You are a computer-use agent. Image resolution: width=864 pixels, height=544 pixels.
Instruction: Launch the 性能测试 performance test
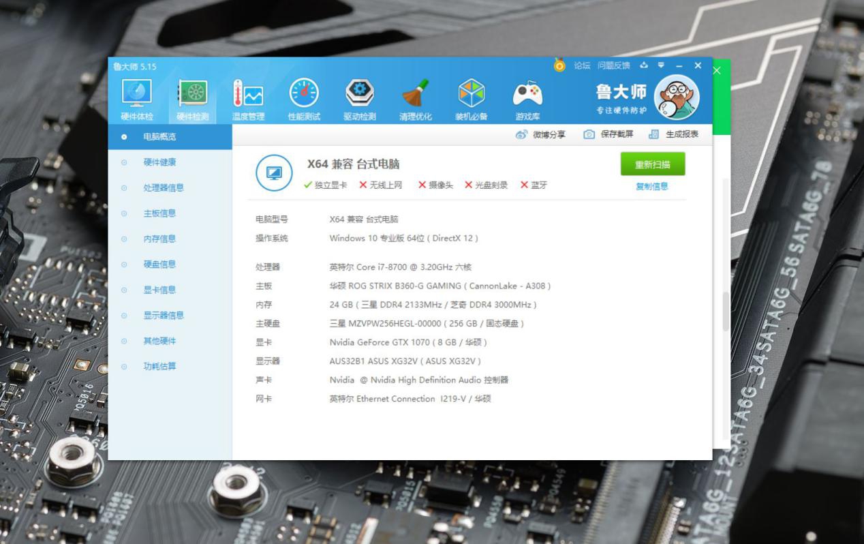click(304, 100)
